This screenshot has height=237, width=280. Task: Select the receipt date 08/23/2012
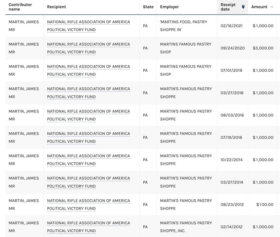232,205
